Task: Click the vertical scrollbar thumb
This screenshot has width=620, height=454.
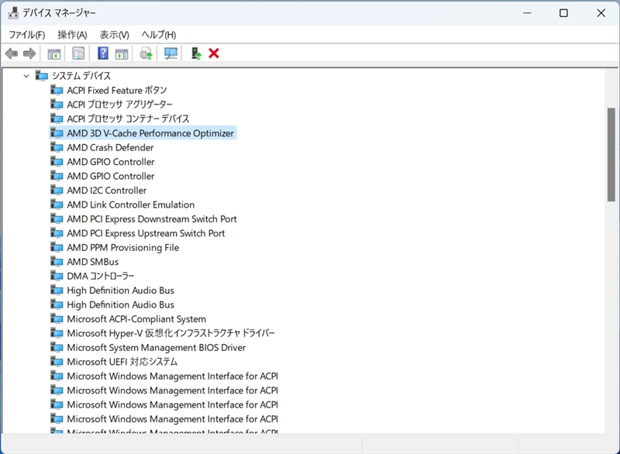Action: pos(611,155)
